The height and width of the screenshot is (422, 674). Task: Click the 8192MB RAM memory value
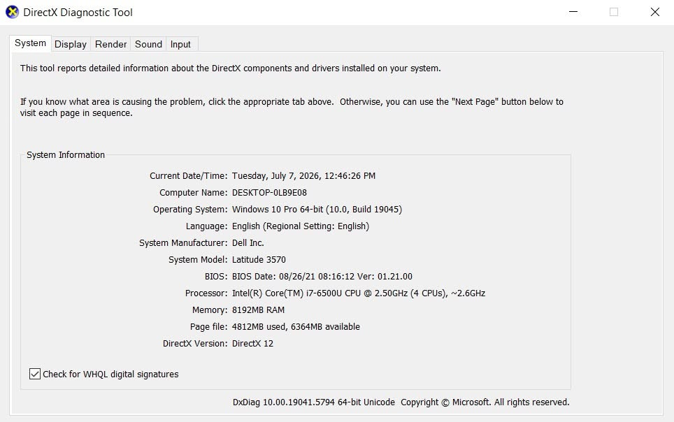[258, 310]
